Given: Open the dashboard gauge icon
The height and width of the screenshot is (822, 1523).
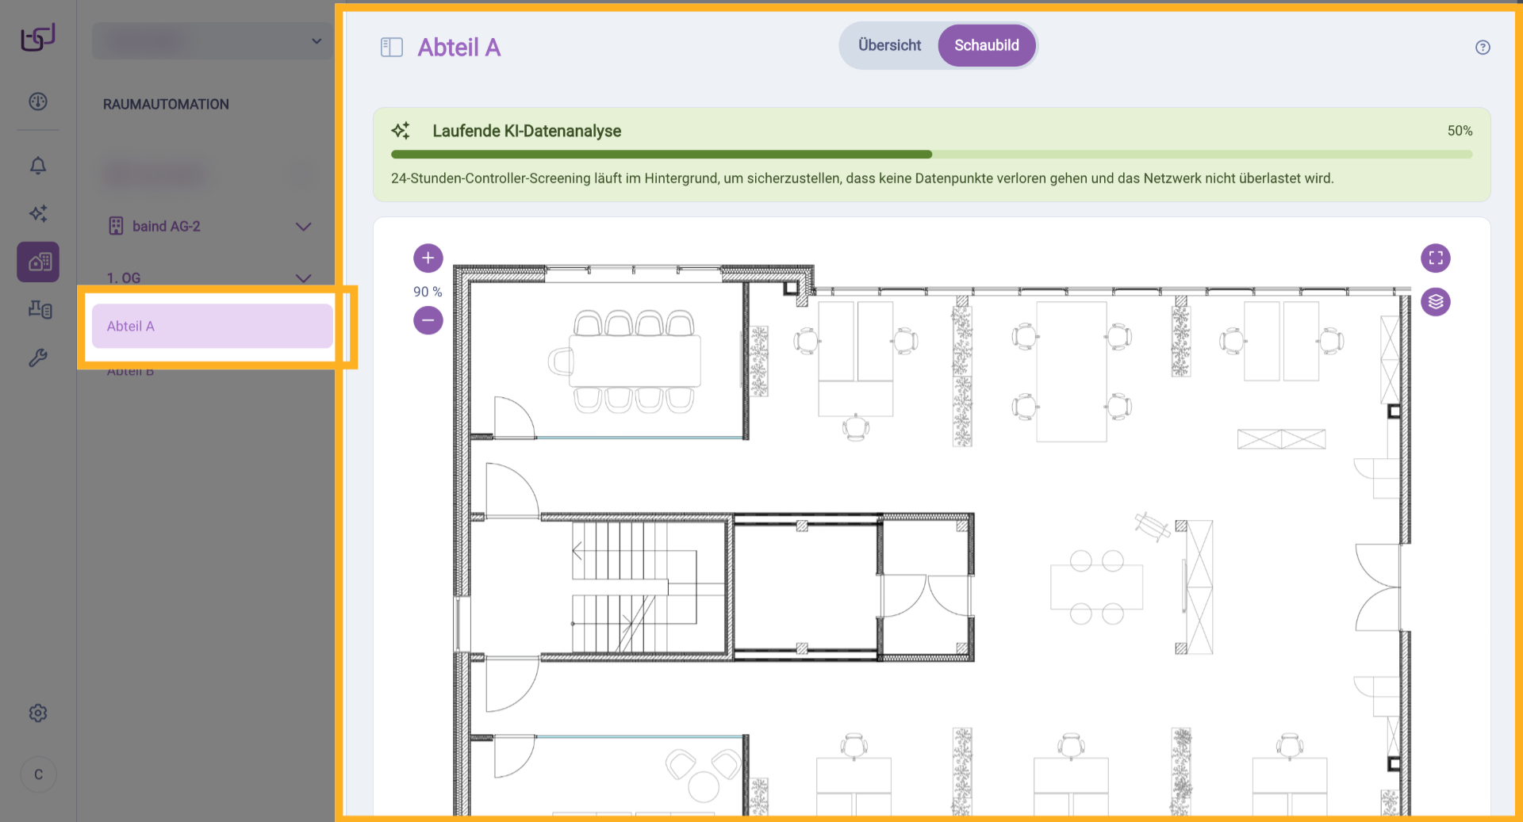Looking at the screenshot, I should point(38,101).
